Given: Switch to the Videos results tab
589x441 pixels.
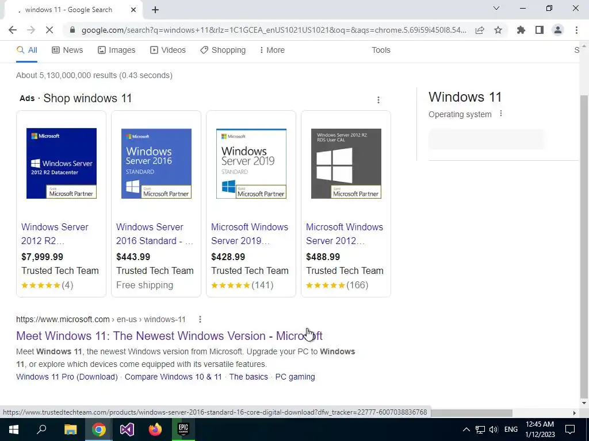Looking at the screenshot, I should pos(168,51).
